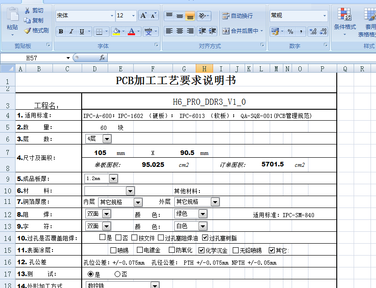This screenshot has width=376, height=288.
Task: Open the empty material dropdown
Action: pos(130,191)
